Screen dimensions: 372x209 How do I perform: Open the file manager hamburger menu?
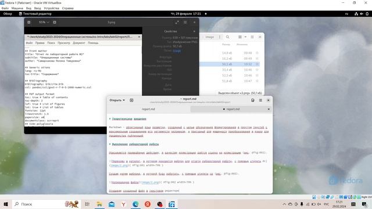click(252, 37)
